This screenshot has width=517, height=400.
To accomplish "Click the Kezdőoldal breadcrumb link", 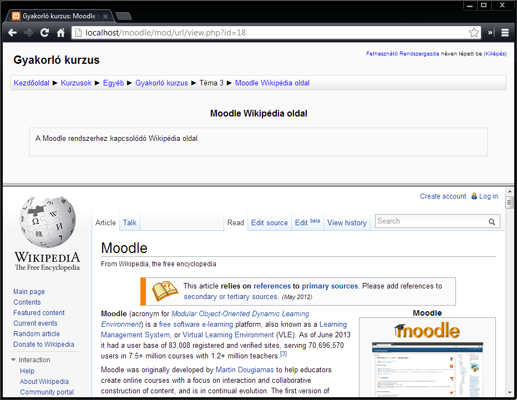I will (x=31, y=83).
